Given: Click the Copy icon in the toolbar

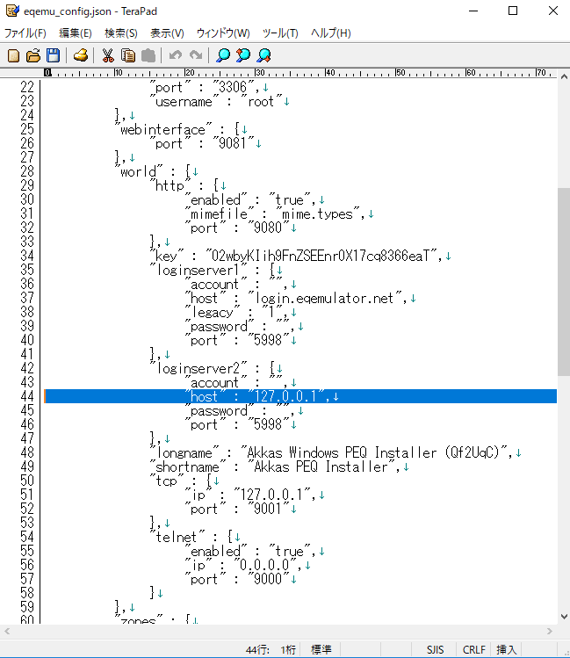Looking at the screenshot, I should click(128, 55).
